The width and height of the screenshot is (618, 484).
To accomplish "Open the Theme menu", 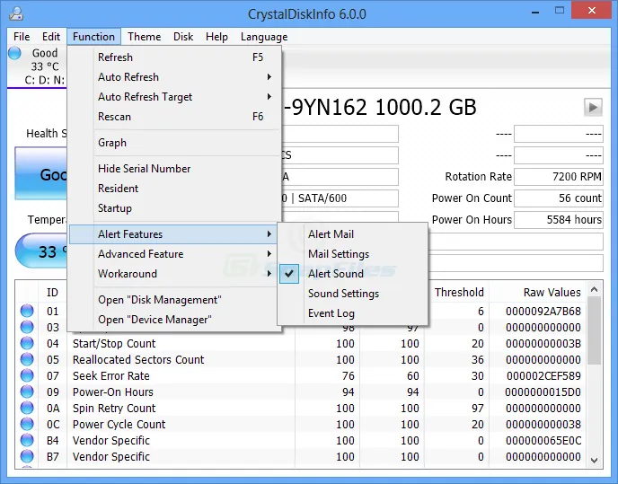I will 145,37.
